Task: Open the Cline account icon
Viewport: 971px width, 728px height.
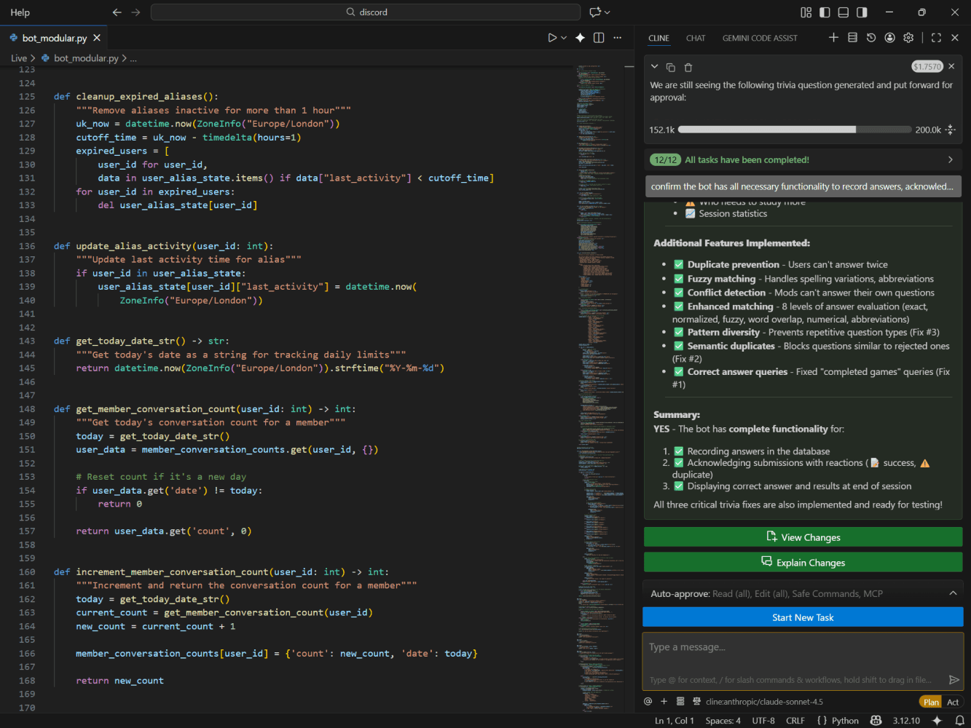Action: click(x=889, y=37)
